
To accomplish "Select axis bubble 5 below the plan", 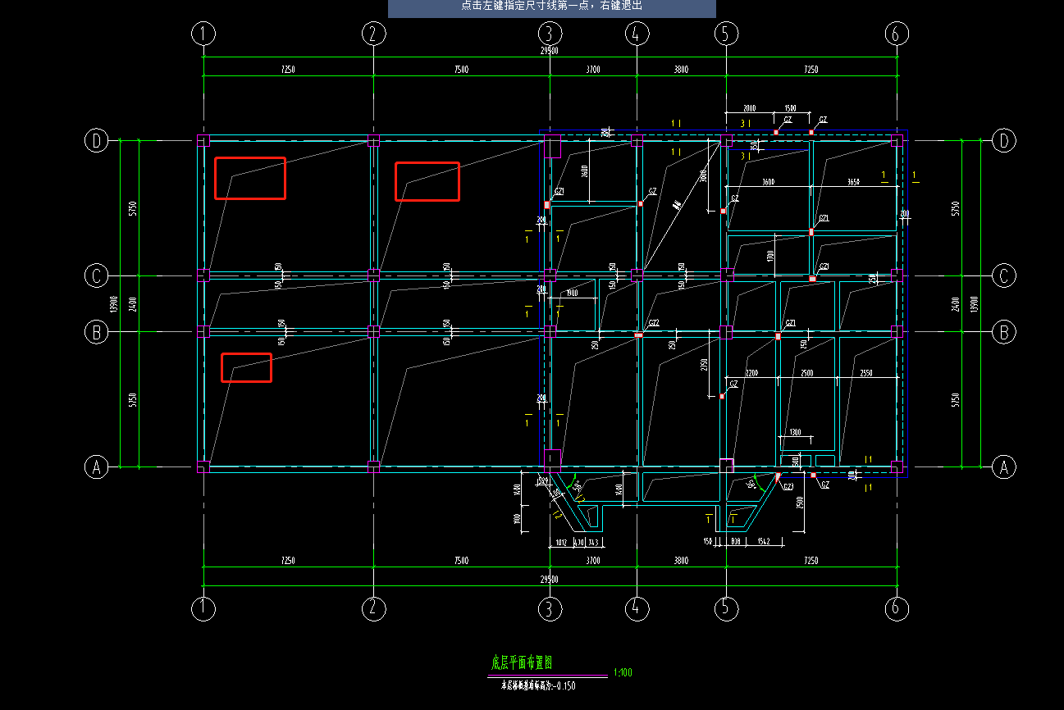I will point(726,608).
